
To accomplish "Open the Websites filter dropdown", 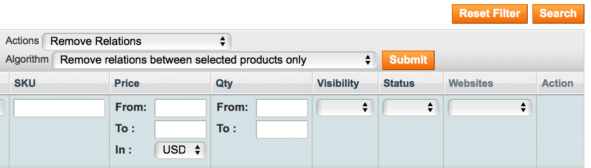I will coord(490,108).
